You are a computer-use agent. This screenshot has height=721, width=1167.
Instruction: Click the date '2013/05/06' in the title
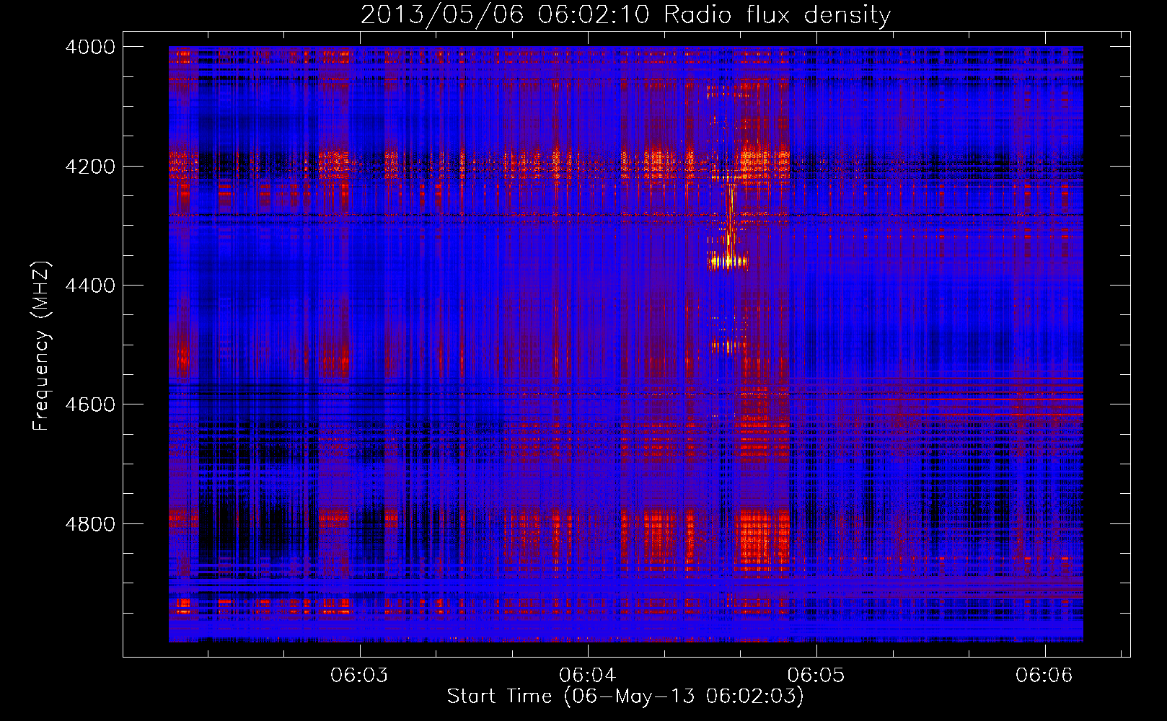point(441,14)
